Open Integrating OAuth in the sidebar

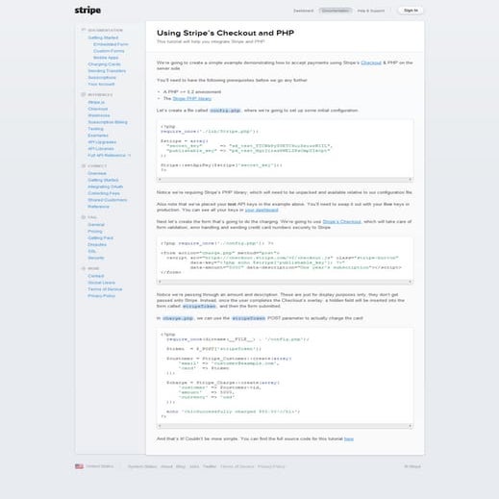pyautogui.click(x=105, y=187)
